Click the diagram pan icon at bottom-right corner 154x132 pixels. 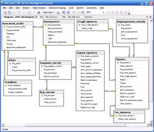pos(151,125)
